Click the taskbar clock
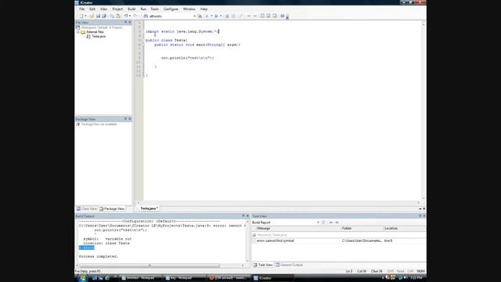501x282 pixels. tap(416, 278)
